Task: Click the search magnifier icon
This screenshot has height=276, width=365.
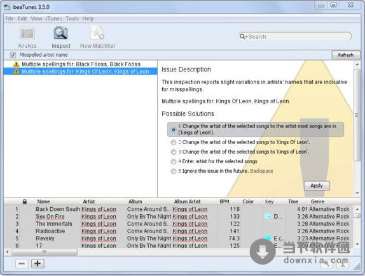Action: [243, 36]
